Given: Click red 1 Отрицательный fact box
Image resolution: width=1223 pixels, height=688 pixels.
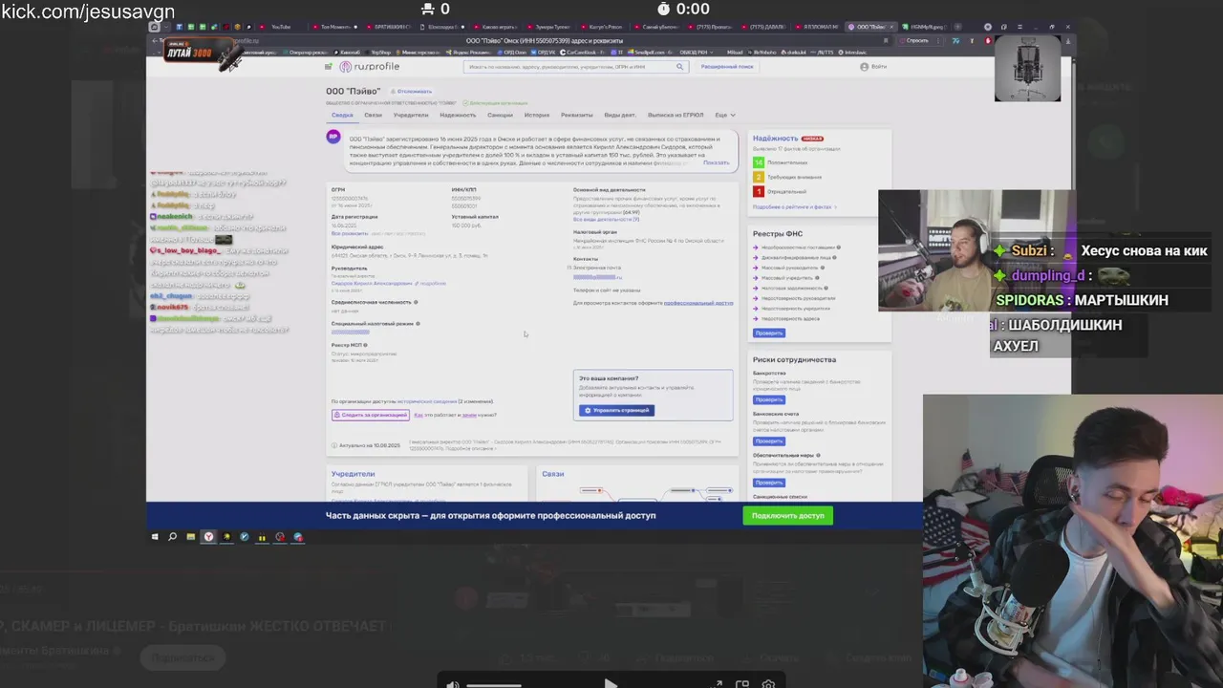Looking at the screenshot, I should click(759, 192).
